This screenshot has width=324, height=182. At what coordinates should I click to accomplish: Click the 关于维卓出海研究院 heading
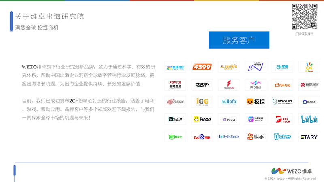(49, 17)
